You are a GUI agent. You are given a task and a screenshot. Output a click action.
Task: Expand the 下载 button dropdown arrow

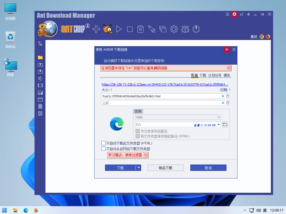pos(139,168)
